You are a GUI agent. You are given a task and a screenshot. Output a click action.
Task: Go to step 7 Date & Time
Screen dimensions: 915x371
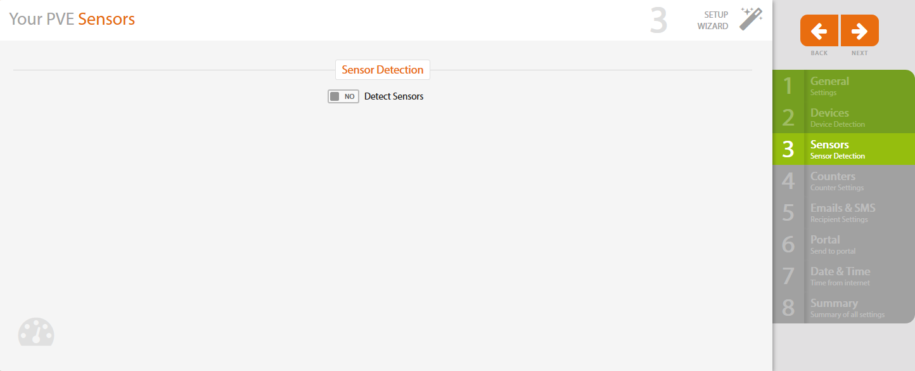coord(842,276)
